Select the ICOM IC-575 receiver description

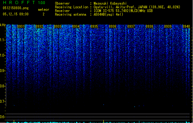[123, 11]
